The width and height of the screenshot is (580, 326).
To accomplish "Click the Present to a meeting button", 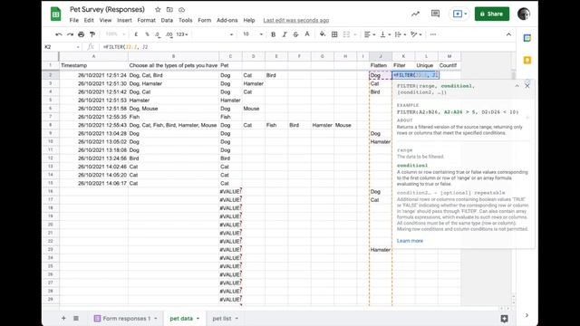I will click(459, 14).
